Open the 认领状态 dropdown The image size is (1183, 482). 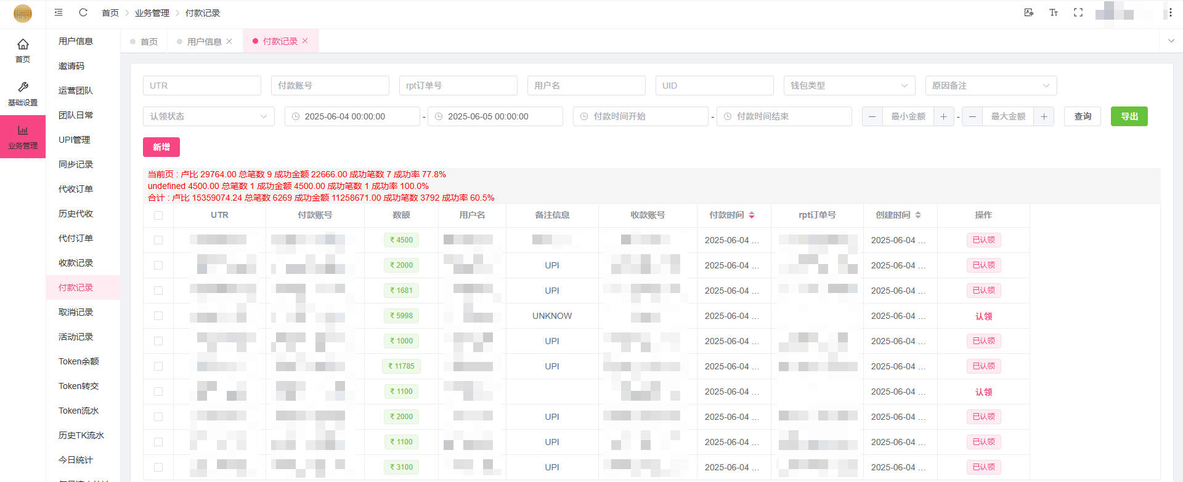208,116
